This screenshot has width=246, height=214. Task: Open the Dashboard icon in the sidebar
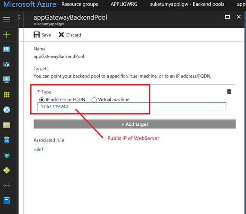click(x=7, y=49)
